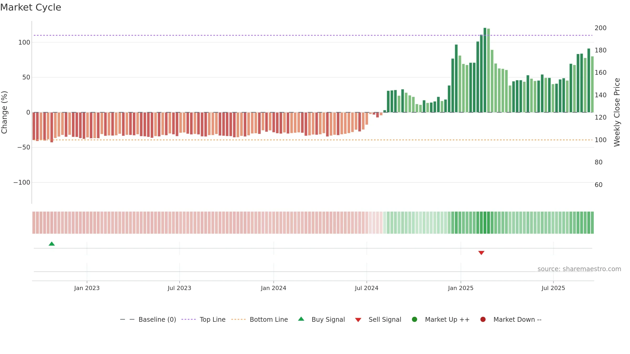This screenshot has width=630, height=354.
Task: Click the 60 tick on price axis
Action: pos(598,185)
